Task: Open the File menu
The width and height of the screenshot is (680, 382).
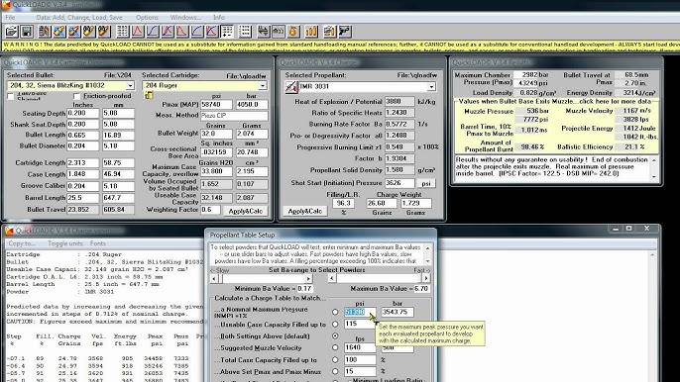Action: pyautogui.click(x=10, y=18)
